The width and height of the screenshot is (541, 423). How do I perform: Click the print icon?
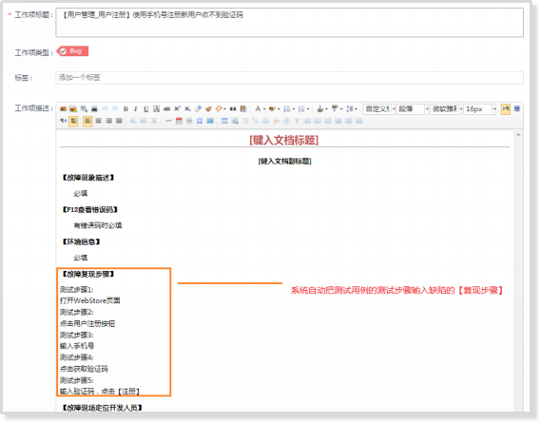pyautogui.click(x=94, y=109)
